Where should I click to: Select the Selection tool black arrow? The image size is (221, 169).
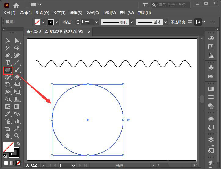tap(8, 41)
